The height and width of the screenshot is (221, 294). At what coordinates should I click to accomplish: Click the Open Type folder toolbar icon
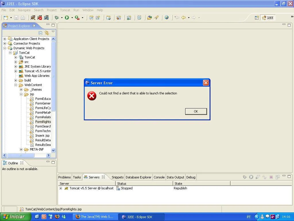149,18
